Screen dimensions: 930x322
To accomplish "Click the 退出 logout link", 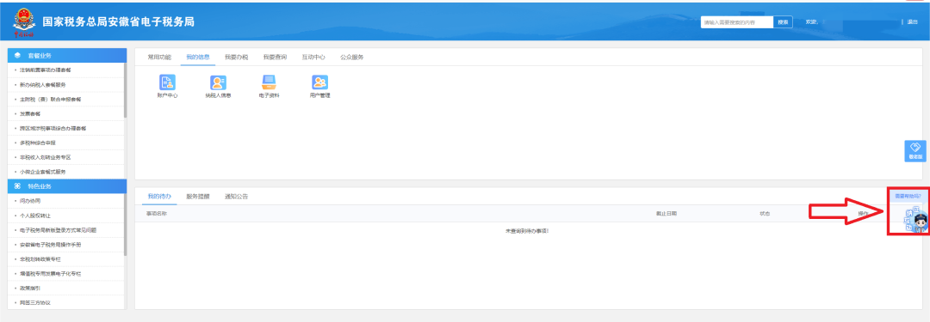I will point(912,22).
